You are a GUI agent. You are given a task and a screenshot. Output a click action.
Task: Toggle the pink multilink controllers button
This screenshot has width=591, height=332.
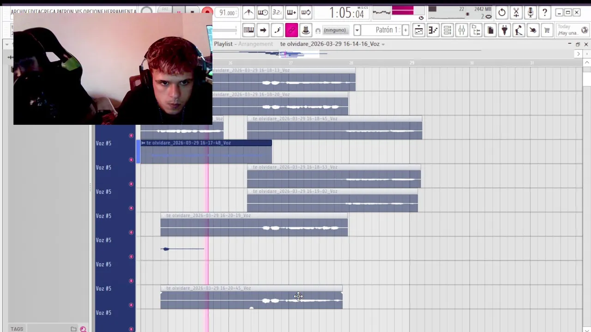[x=291, y=30]
